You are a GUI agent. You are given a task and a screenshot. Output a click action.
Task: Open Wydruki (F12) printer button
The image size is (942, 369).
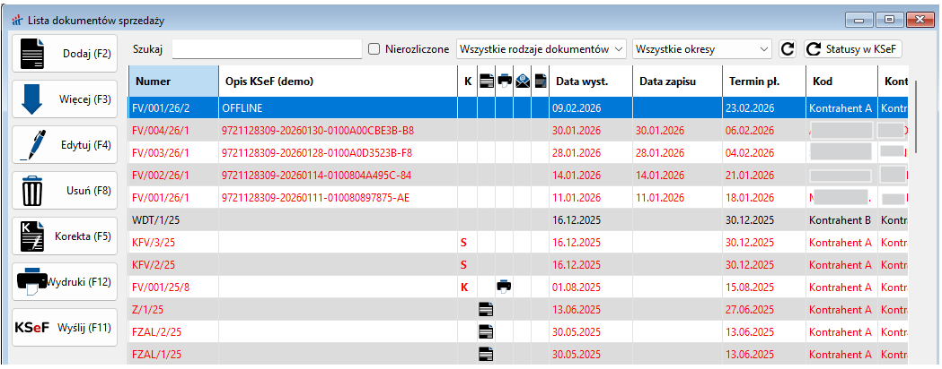pyautogui.click(x=64, y=282)
